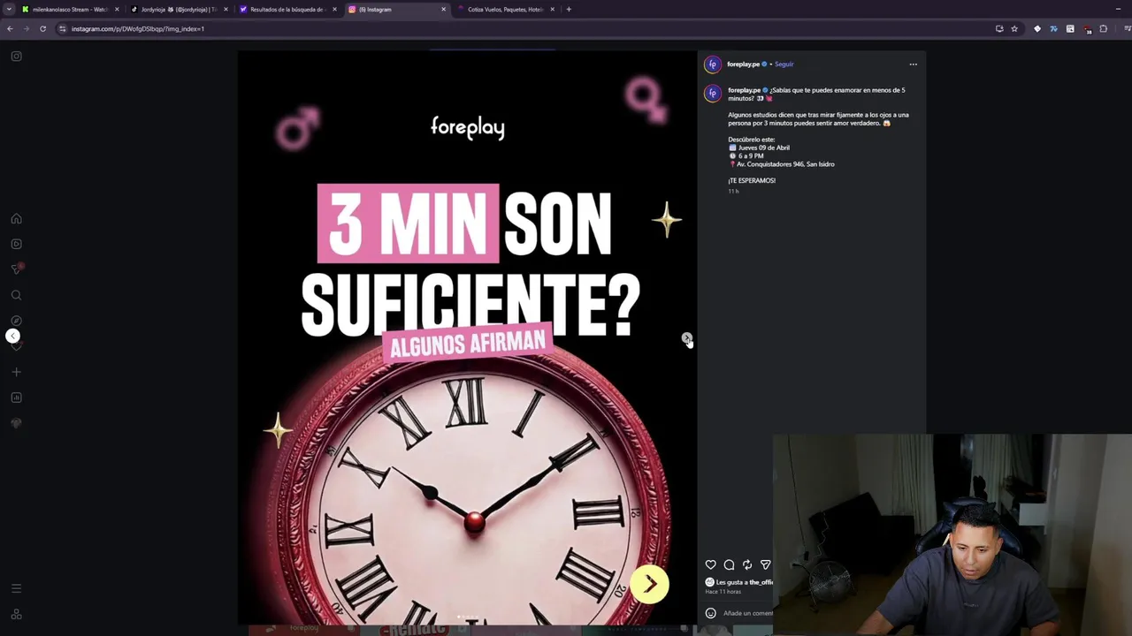Viewport: 1132px width, 636px height.
Task: Open the dashboard chart icon in sidebar
Action: [x=16, y=397]
